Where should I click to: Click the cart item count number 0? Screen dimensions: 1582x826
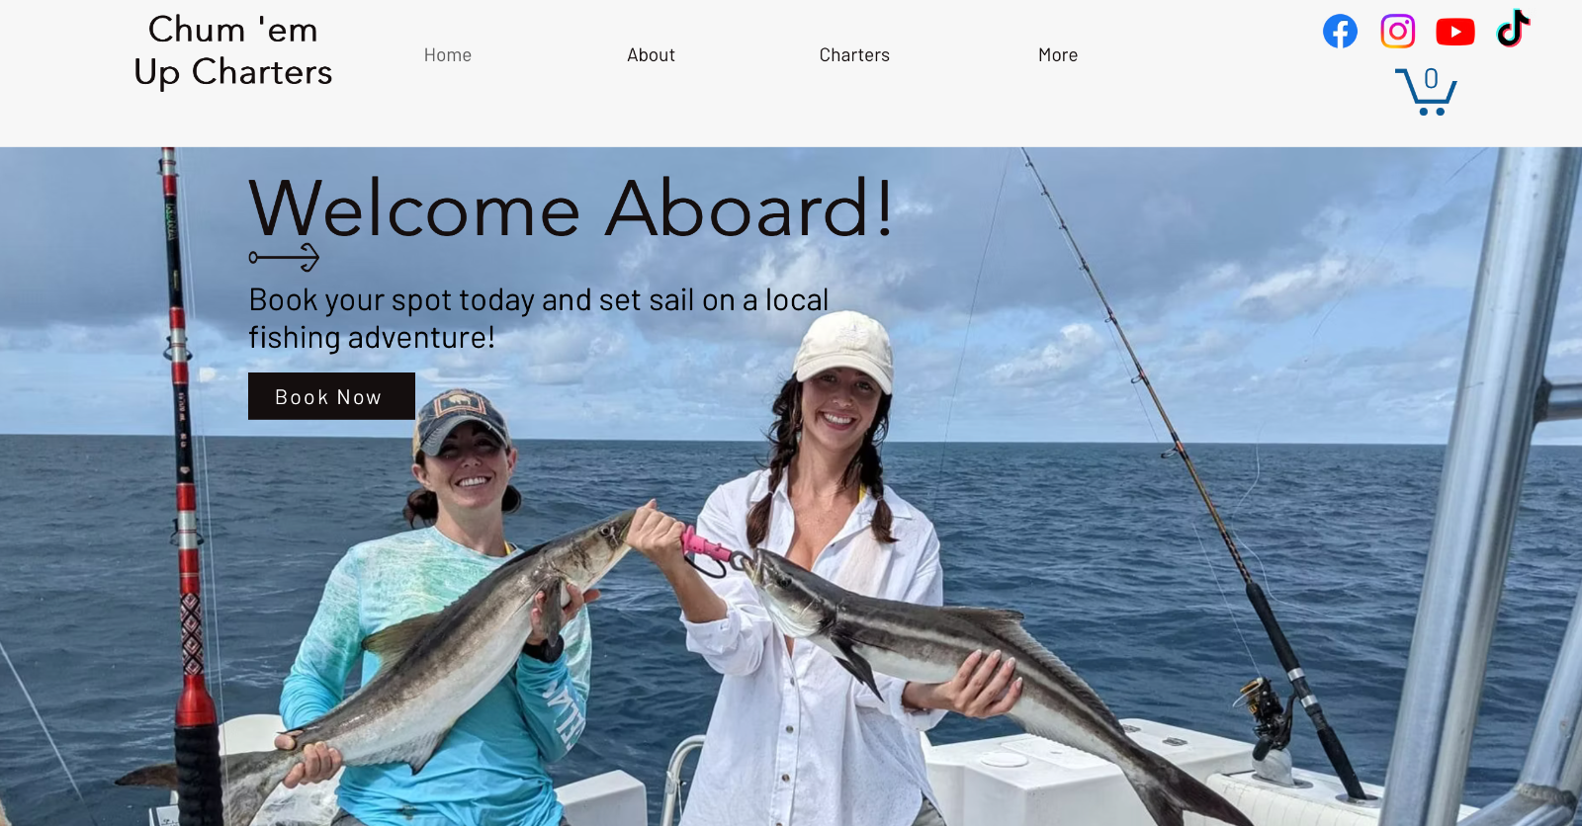tap(1431, 79)
